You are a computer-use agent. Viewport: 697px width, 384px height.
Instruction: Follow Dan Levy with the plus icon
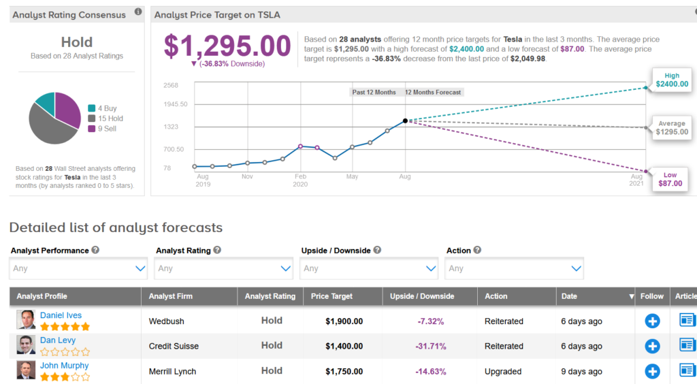652,347
